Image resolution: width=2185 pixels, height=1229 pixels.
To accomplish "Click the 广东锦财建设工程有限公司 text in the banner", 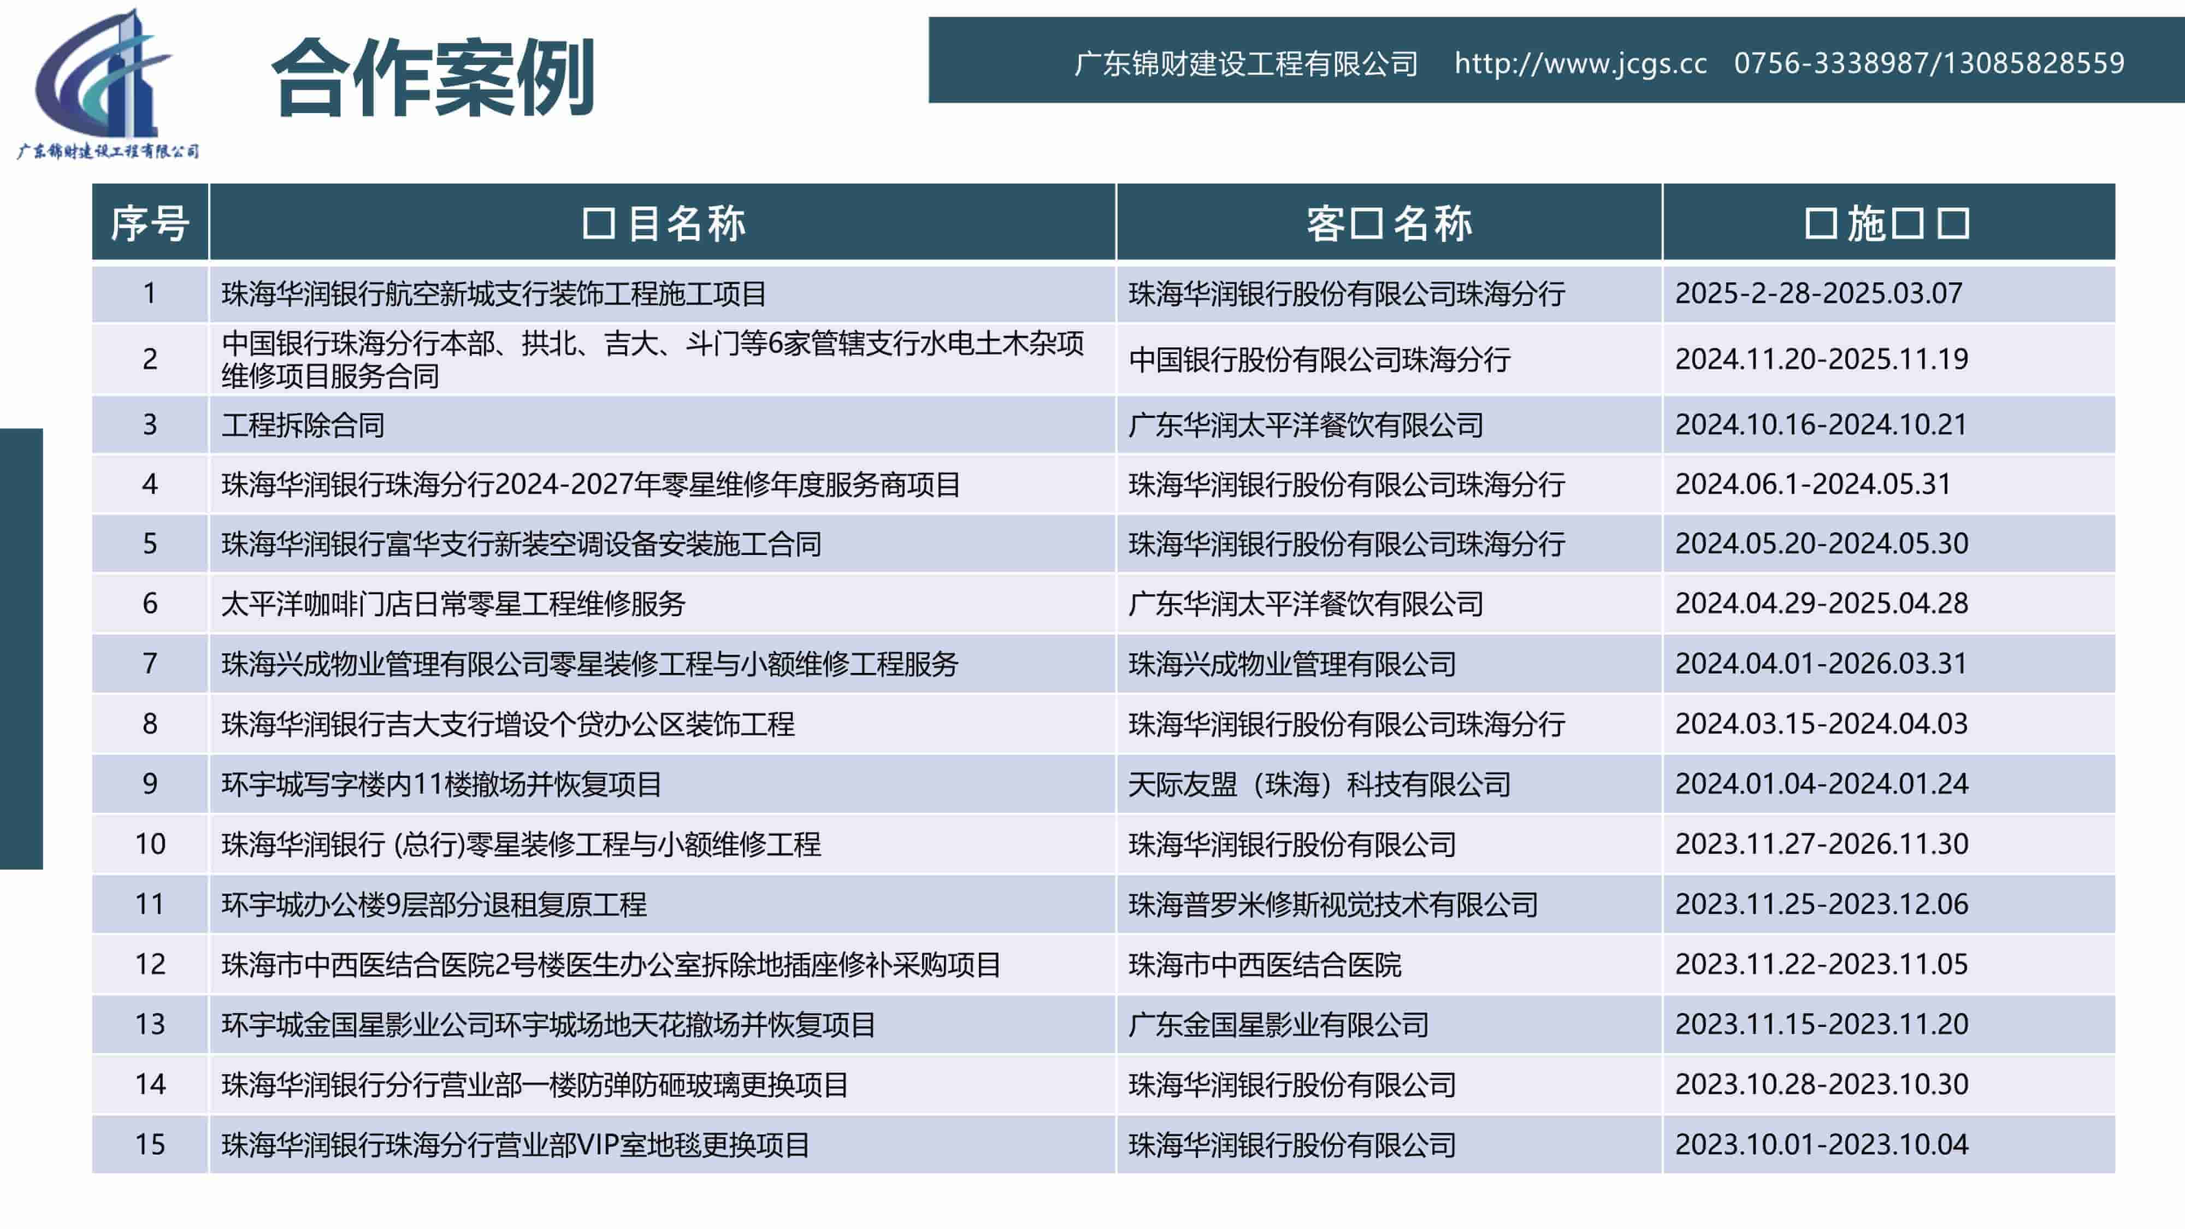I will pos(1246,63).
